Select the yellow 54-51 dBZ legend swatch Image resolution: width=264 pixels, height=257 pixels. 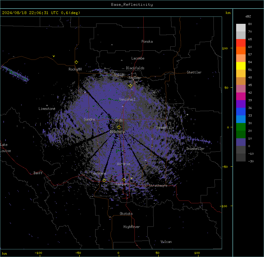pyautogui.click(x=241, y=66)
